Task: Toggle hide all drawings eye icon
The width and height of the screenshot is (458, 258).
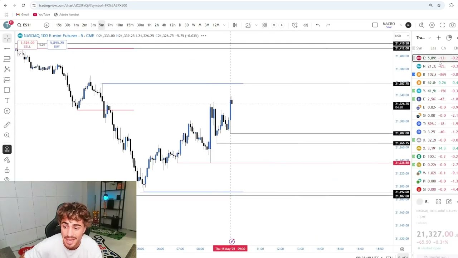Action: pos(7,179)
